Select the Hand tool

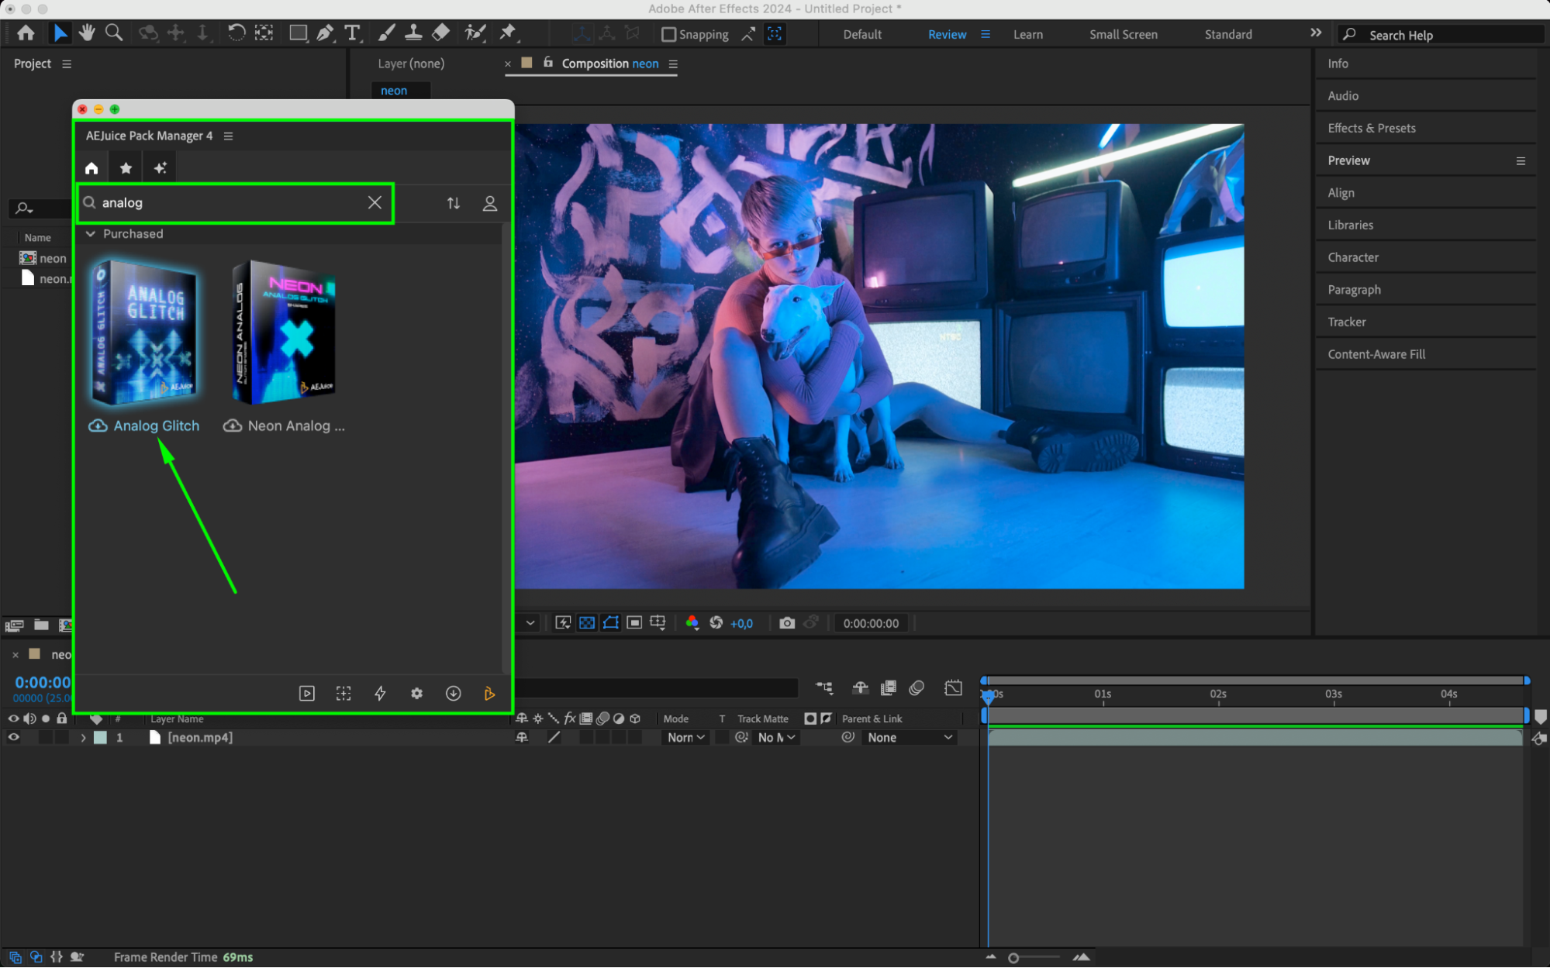click(87, 33)
